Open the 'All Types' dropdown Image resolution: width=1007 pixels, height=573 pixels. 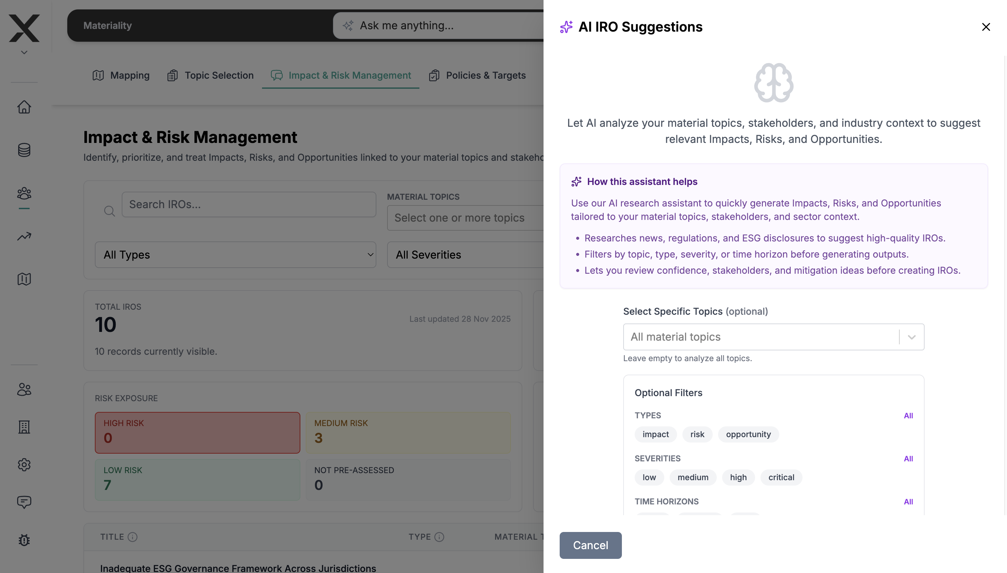(235, 255)
